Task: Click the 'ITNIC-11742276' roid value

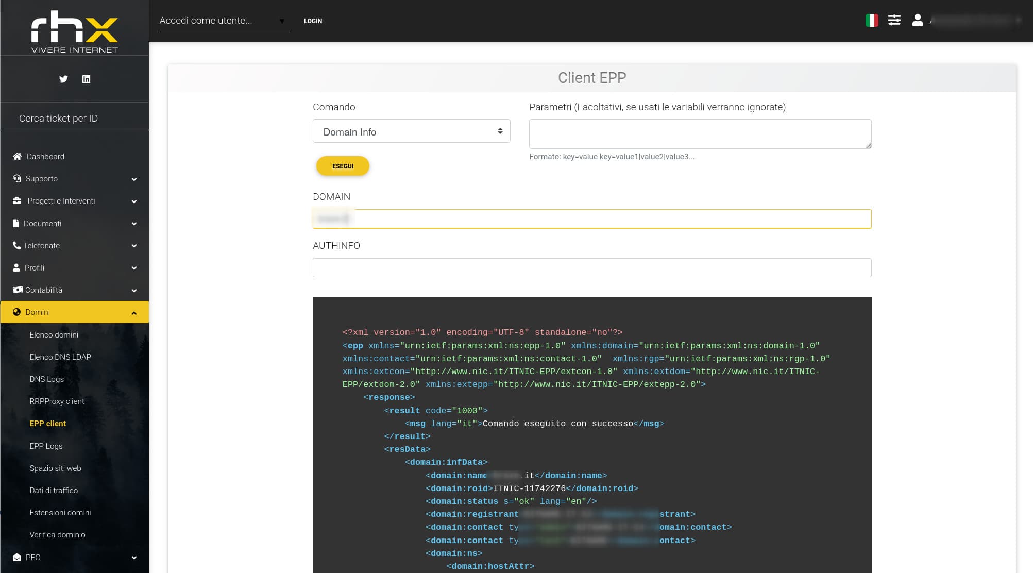Action: (530, 488)
